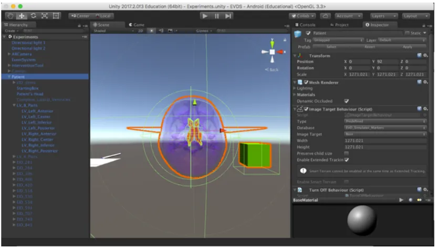This screenshot has width=437, height=248.
Task: Toggle Enable Extended Tracking checkbox
Action: pos(347,160)
